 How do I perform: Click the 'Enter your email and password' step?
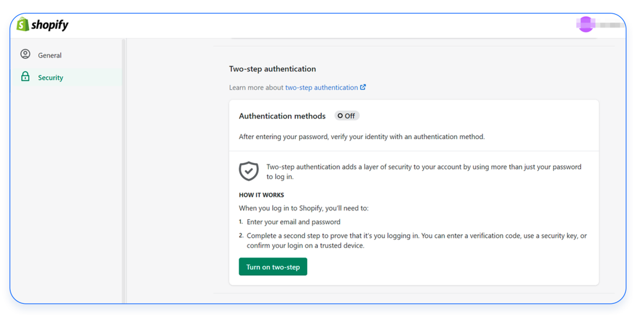click(x=294, y=222)
